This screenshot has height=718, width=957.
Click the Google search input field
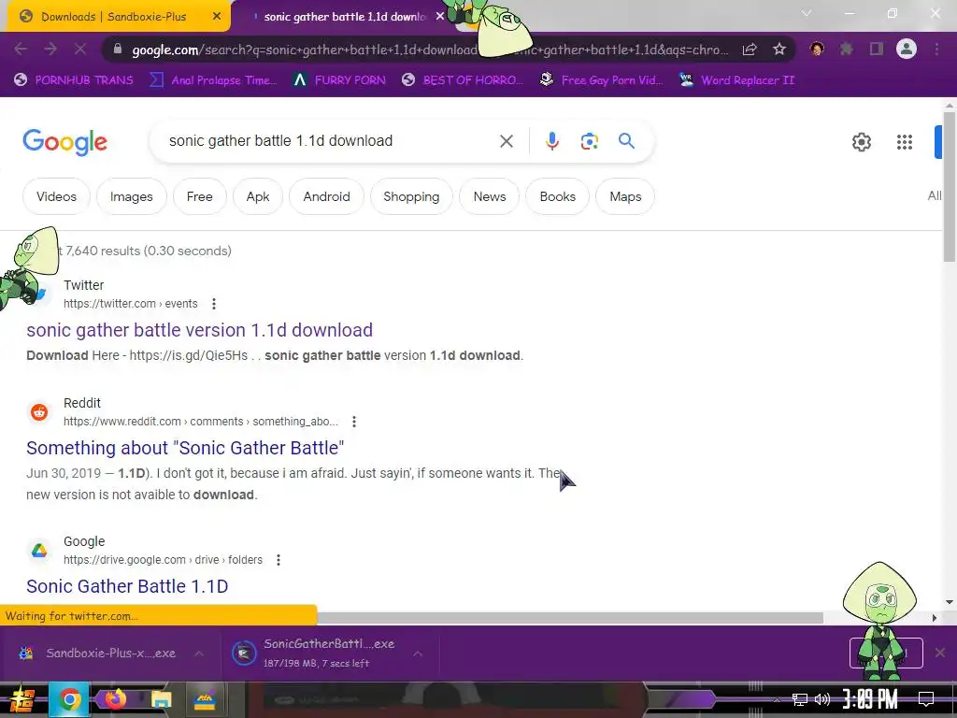click(330, 141)
